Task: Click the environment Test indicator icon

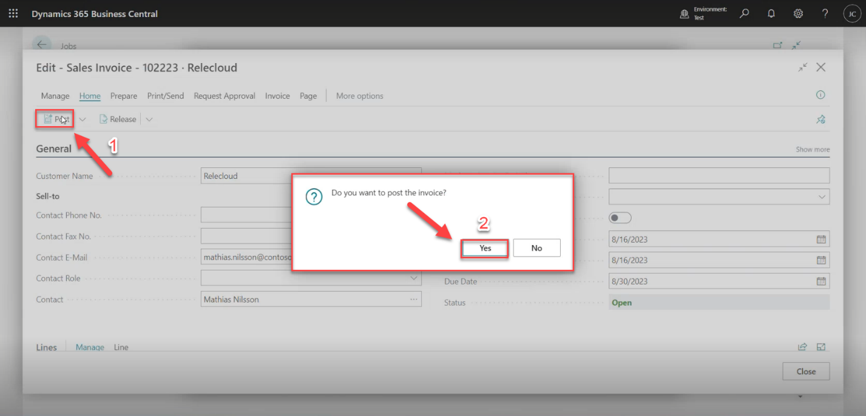Action: click(x=685, y=13)
